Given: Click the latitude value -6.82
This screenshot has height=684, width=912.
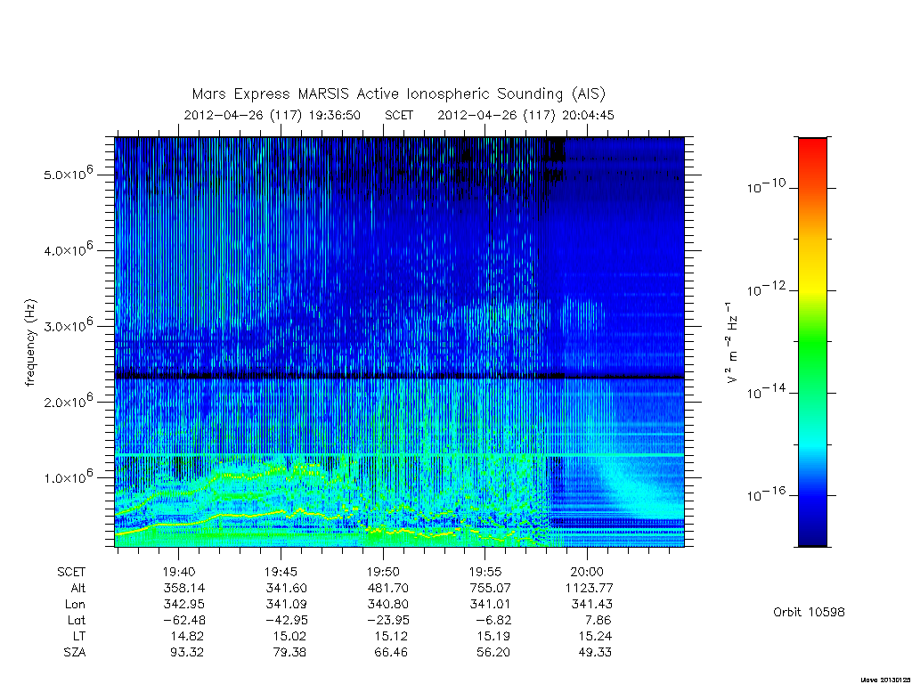Looking at the screenshot, I should [493, 620].
